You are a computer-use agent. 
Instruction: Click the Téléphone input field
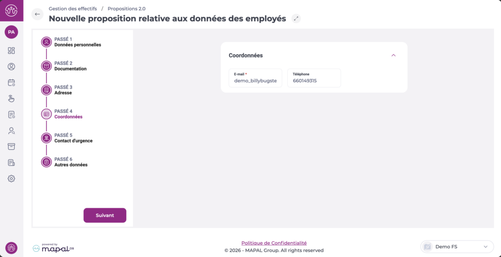(314, 80)
